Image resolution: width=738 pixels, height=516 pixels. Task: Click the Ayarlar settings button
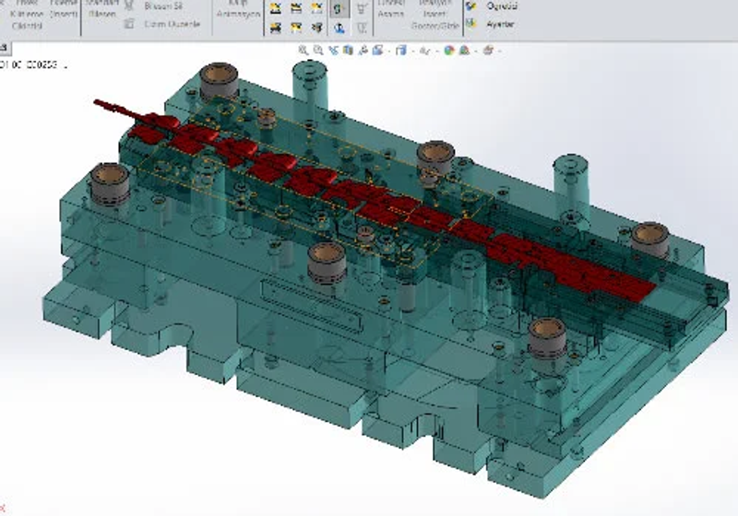pyautogui.click(x=500, y=24)
